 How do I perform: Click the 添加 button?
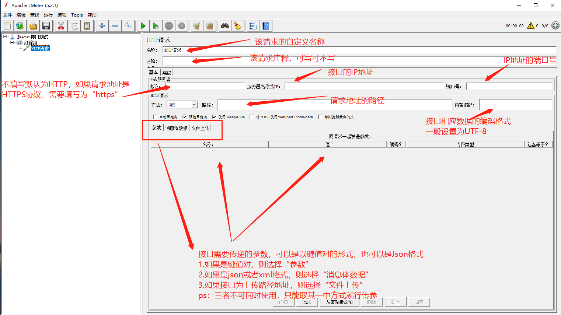pyautogui.click(x=307, y=302)
